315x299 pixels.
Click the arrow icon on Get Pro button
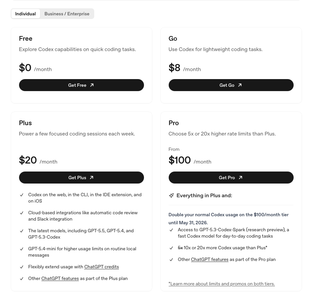coord(241,178)
